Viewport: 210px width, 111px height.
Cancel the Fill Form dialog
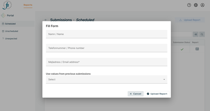136,94
